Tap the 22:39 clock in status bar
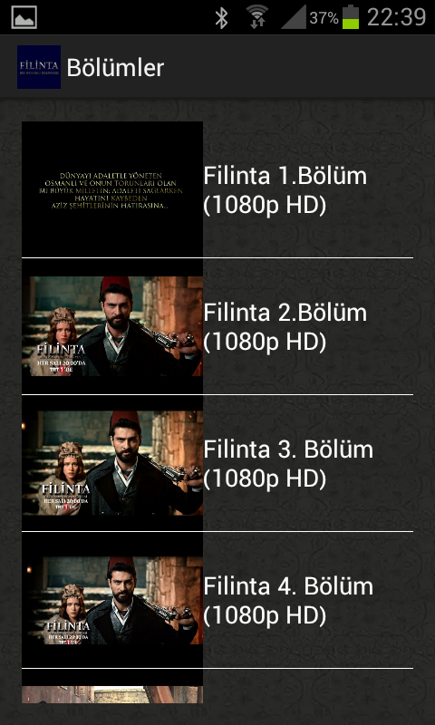 (396, 17)
